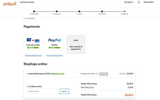
Task: Open the help question mark icon
Action: 139,2
